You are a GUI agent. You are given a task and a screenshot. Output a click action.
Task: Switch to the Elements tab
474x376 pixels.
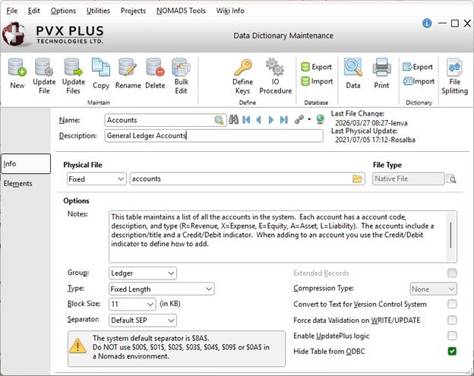pyautogui.click(x=17, y=184)
